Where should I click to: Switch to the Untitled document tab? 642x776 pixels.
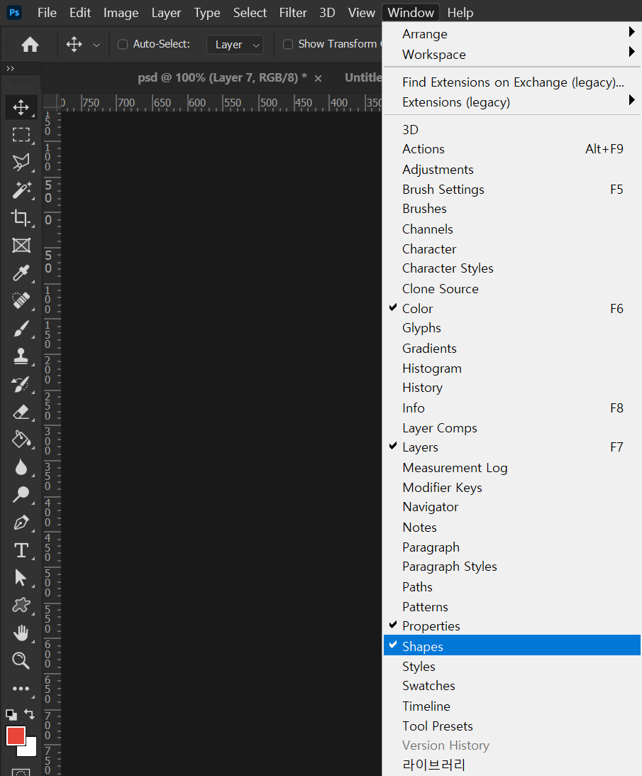tap(363, 77)
